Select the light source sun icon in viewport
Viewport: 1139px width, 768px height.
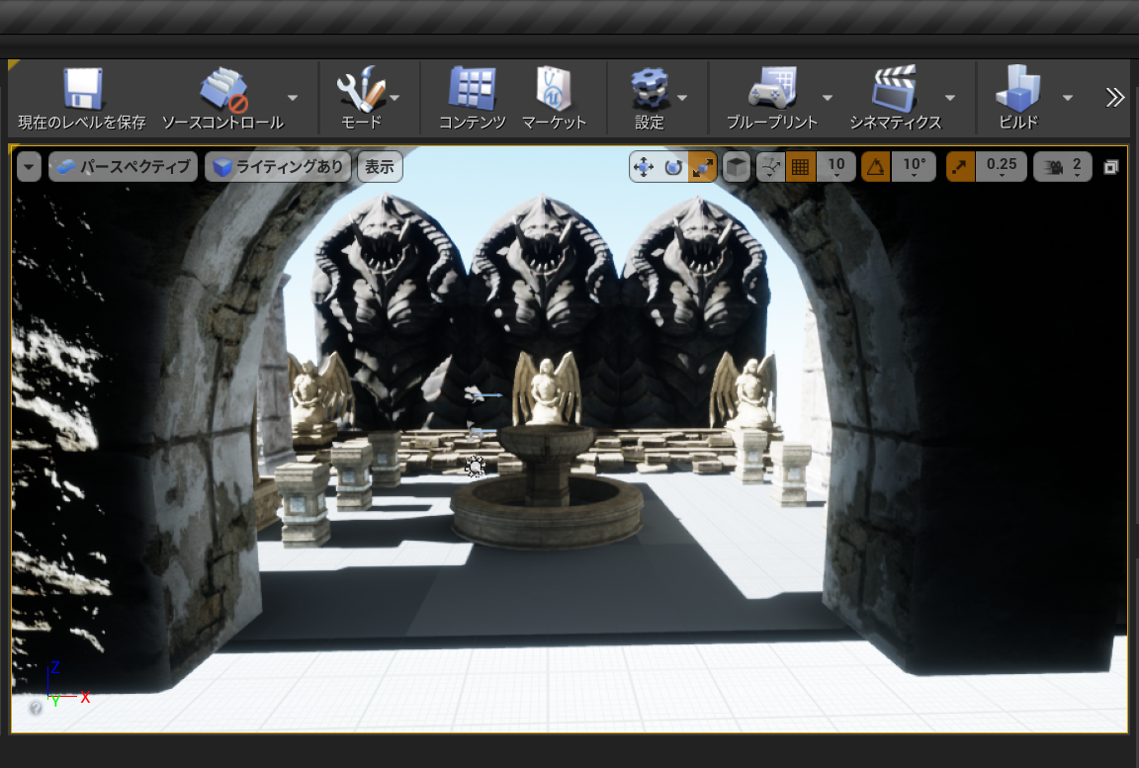pos(475,466)
